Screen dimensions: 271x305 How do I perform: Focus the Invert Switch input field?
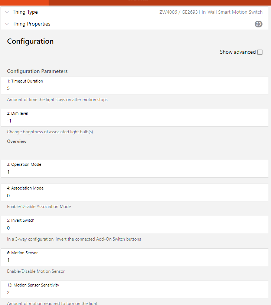pos(134,228)
